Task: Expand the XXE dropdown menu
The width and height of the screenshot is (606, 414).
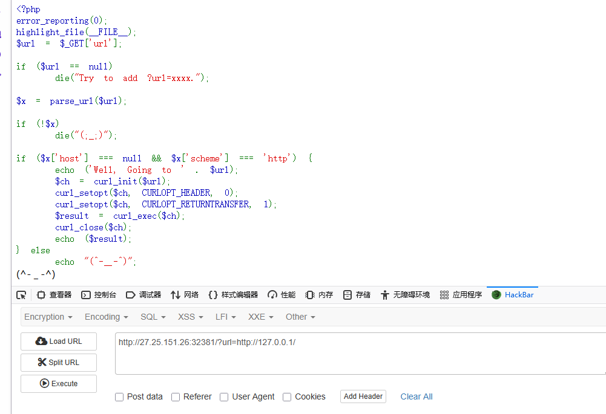Action: [260, 317]
